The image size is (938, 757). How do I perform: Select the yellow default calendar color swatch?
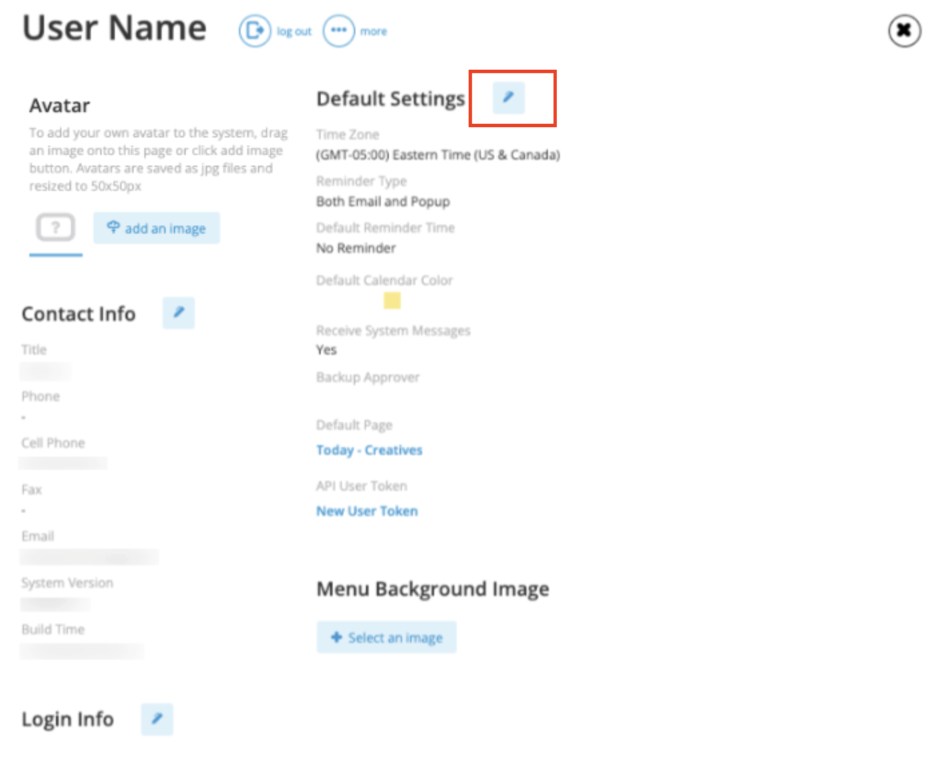pyautogui.click(x=392, y=300)
